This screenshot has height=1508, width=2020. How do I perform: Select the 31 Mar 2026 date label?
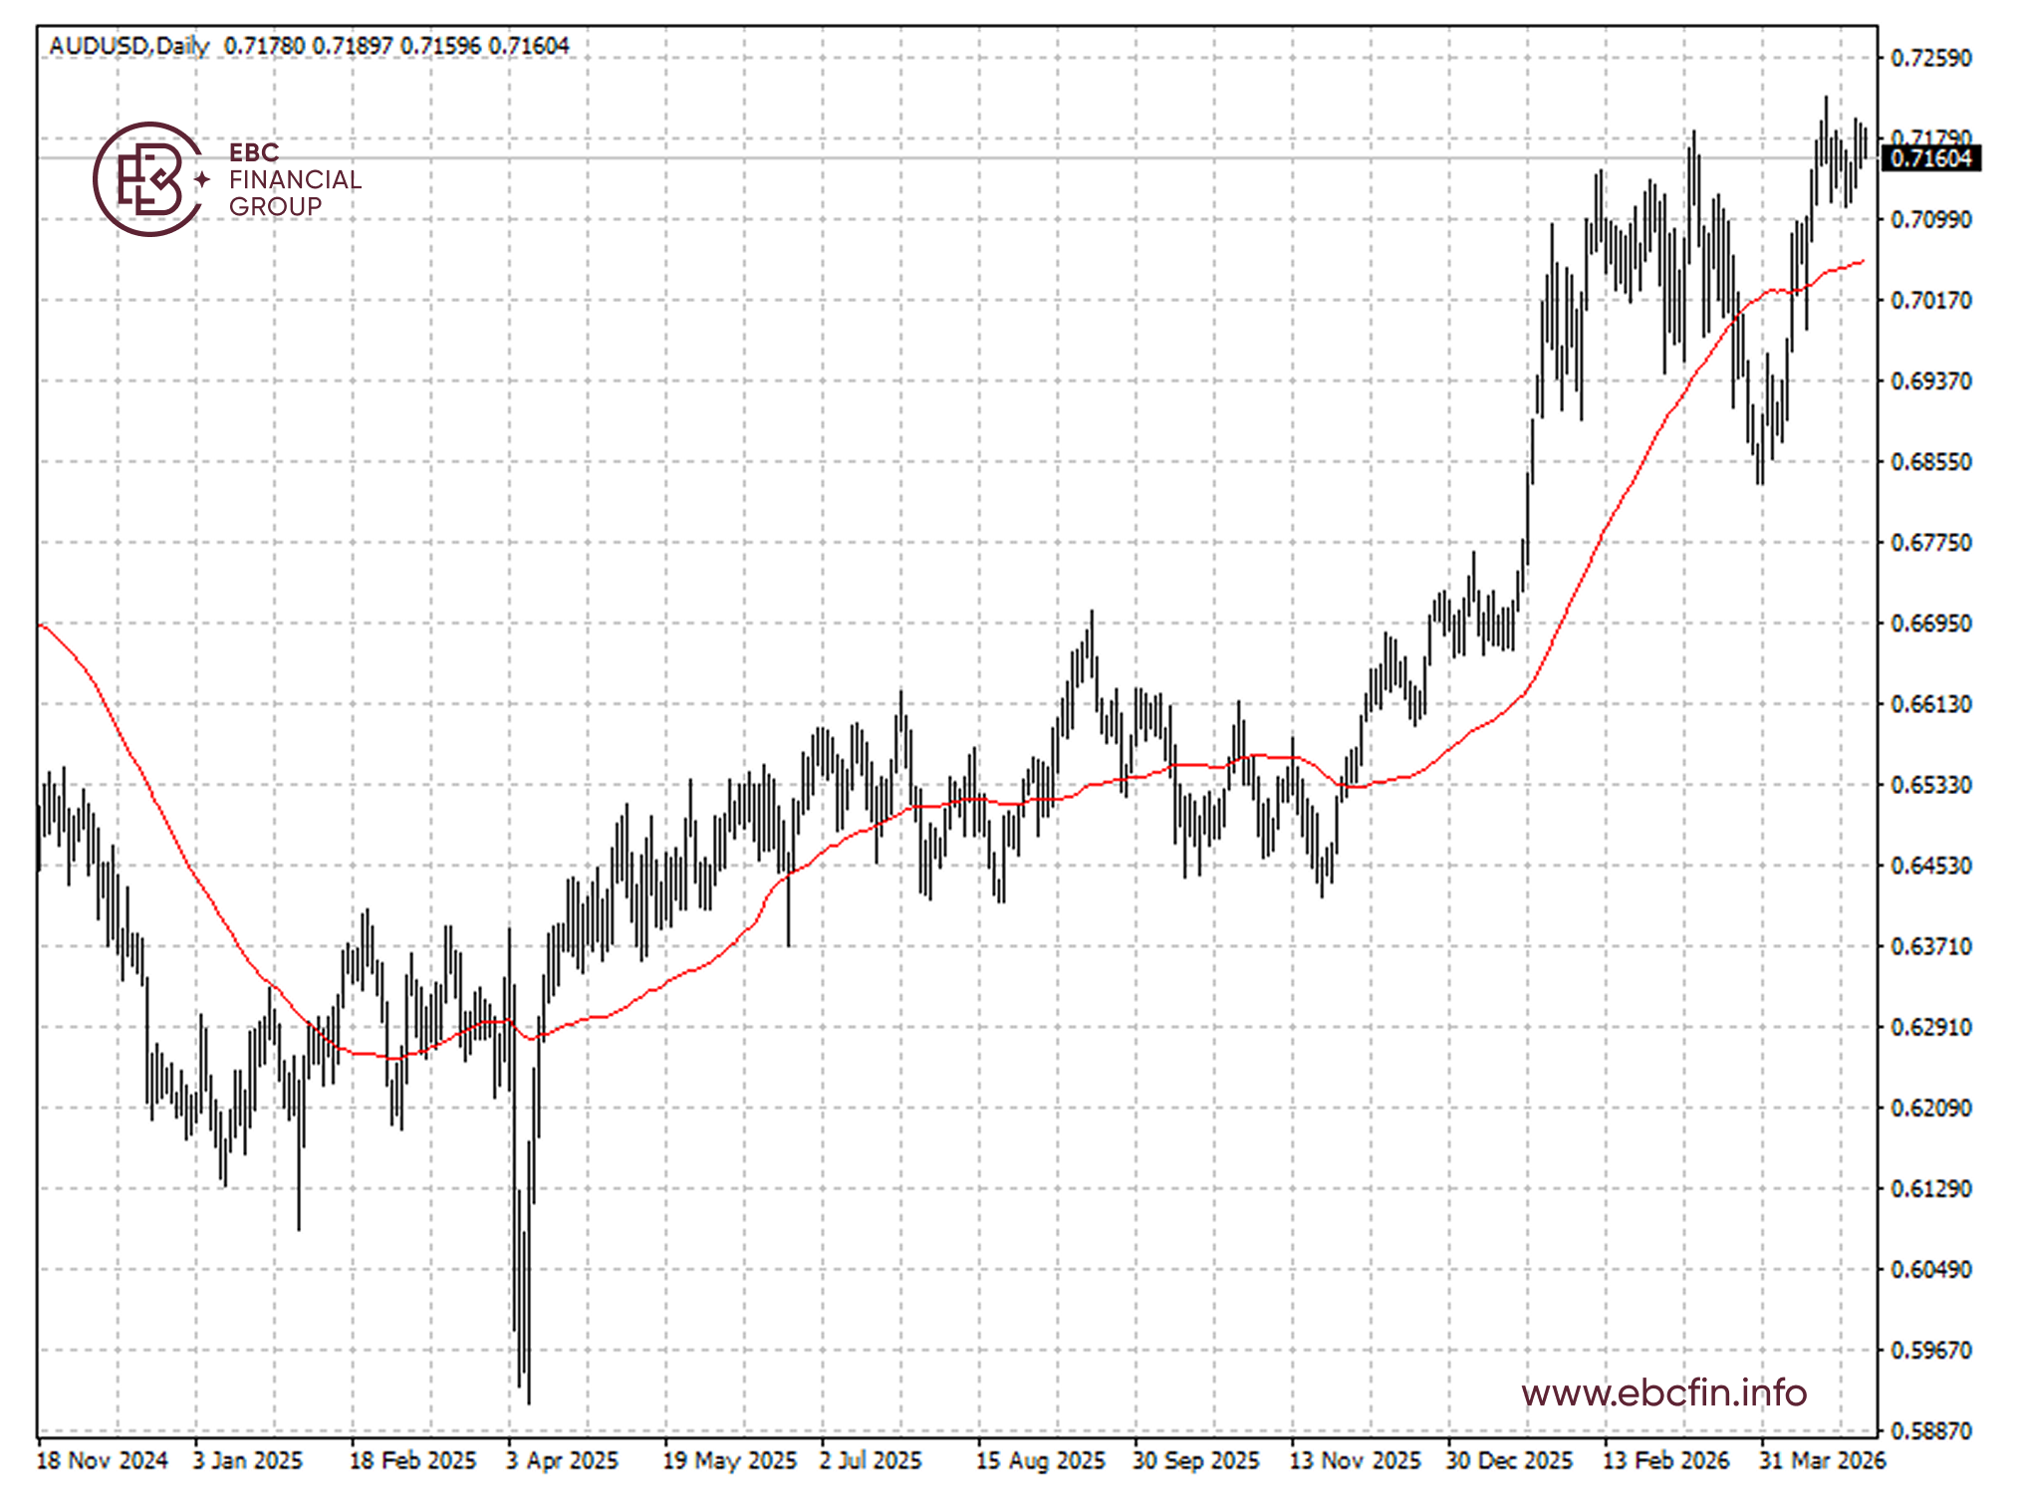[x=1822, y=1460]
